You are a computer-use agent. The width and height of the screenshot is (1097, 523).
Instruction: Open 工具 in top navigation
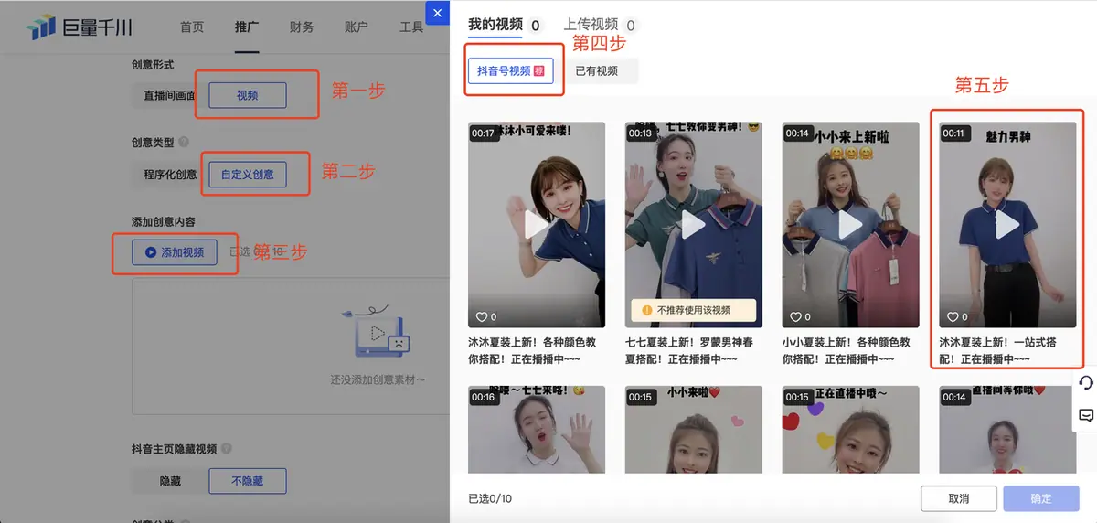(x=411, y=27)
